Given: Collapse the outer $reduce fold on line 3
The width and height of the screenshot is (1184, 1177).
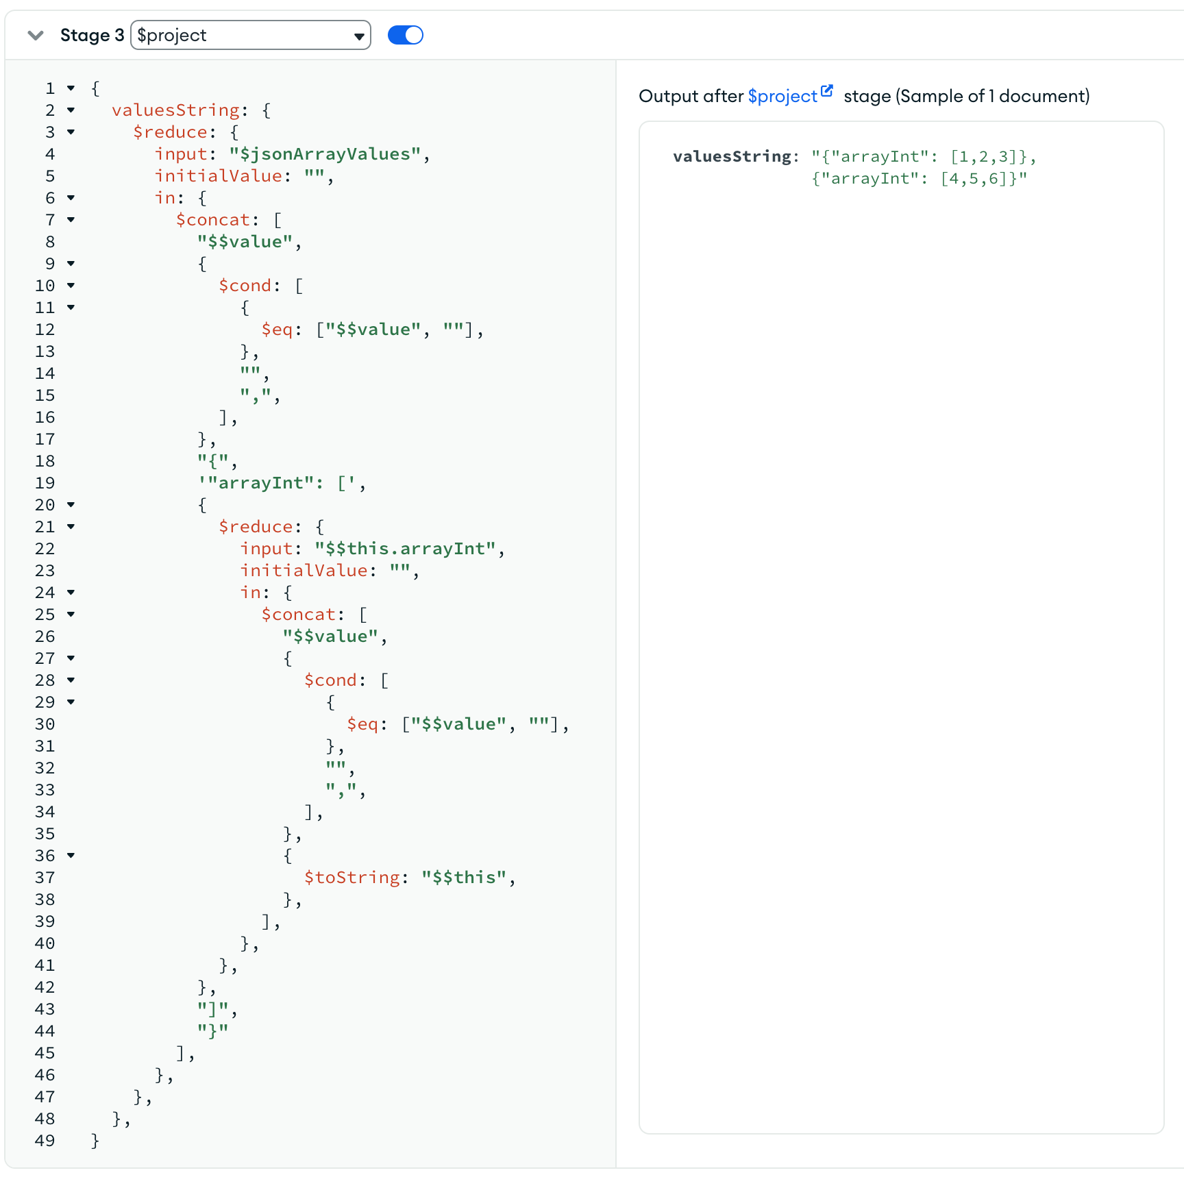Looking at the screenshot, I should click(x=71, y=132).
